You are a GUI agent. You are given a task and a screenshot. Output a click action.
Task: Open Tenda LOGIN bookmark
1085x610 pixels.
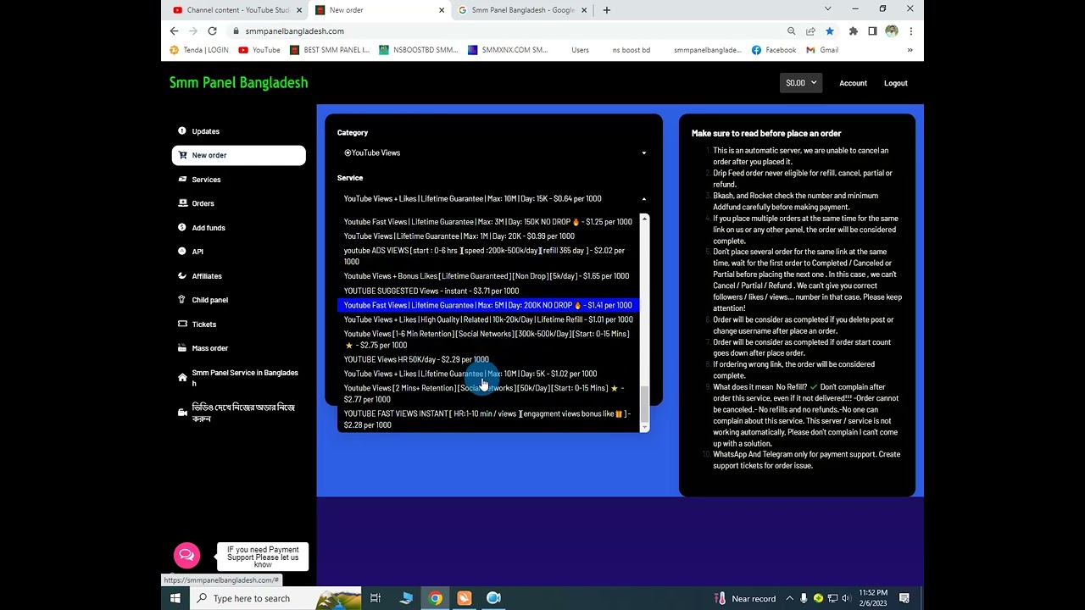(x=198, y=50)
